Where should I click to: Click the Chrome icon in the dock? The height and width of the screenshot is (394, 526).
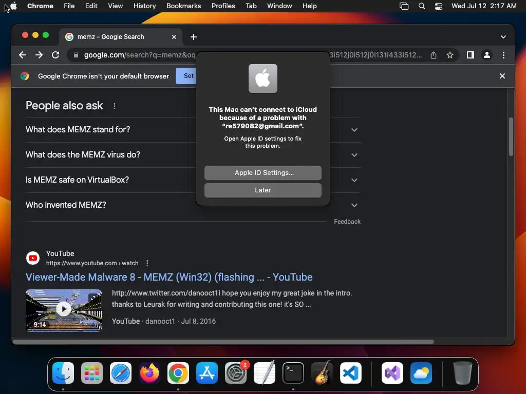178,373
